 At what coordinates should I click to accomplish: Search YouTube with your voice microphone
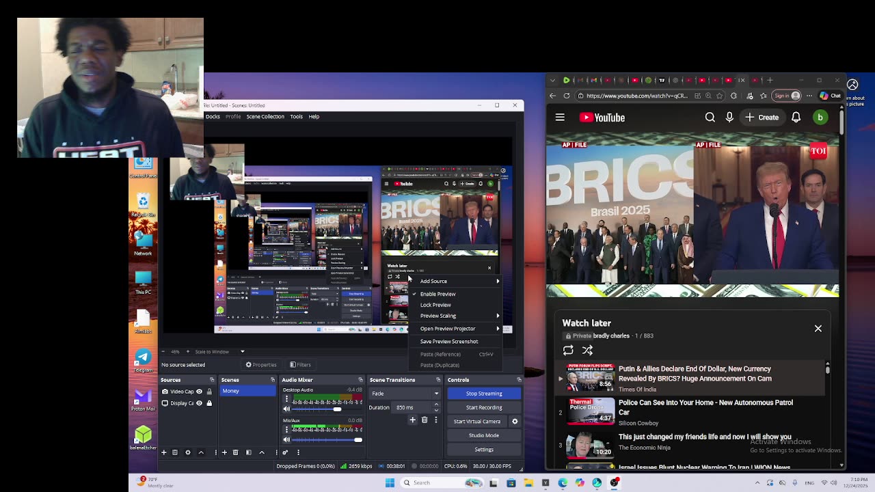(x=729, y=118)
